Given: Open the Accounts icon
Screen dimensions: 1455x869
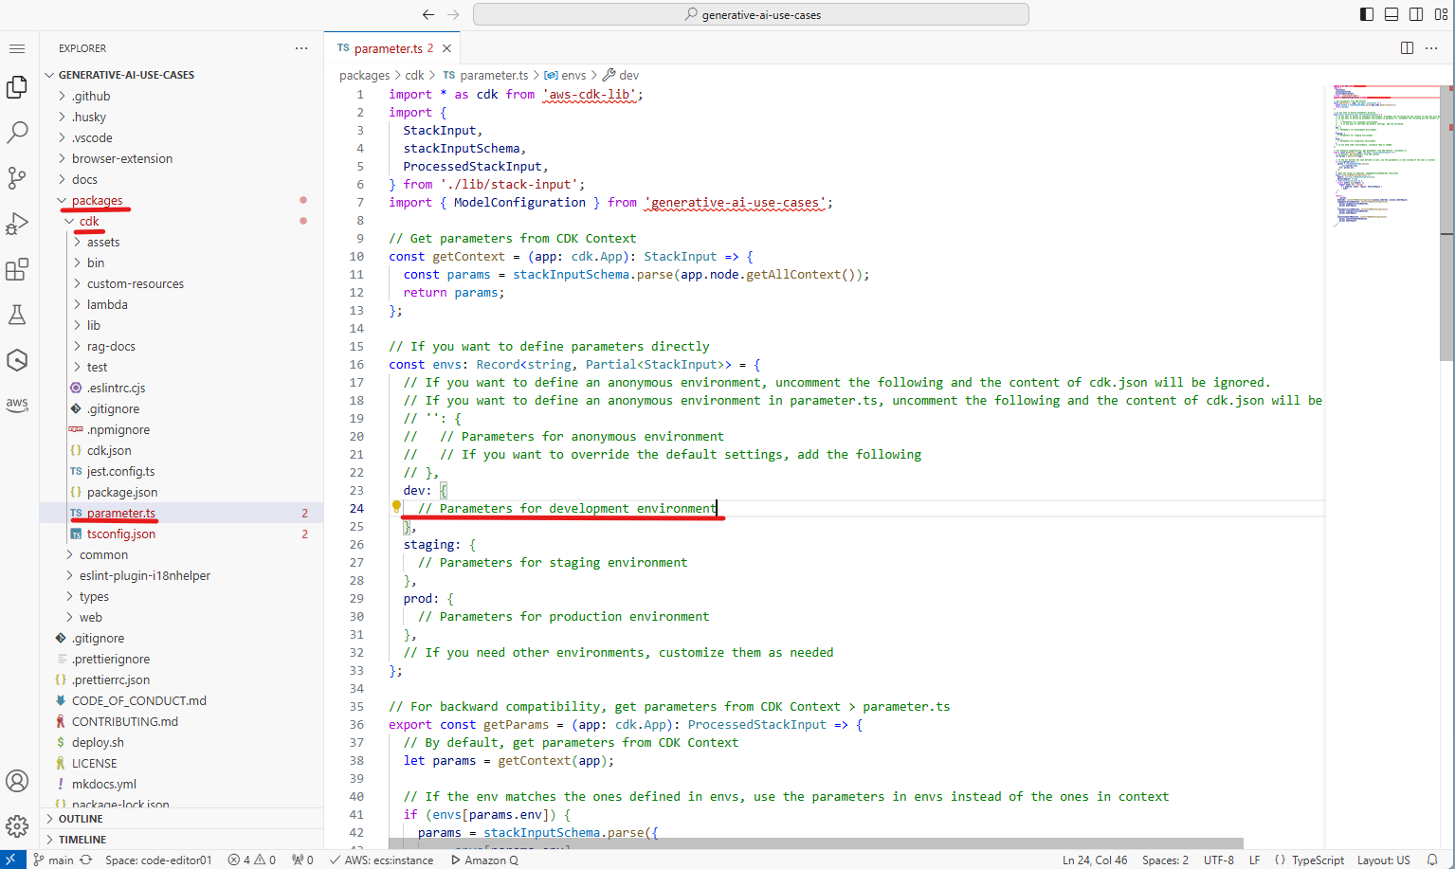Looking at the screenshot, I should (x=17, y=781).
